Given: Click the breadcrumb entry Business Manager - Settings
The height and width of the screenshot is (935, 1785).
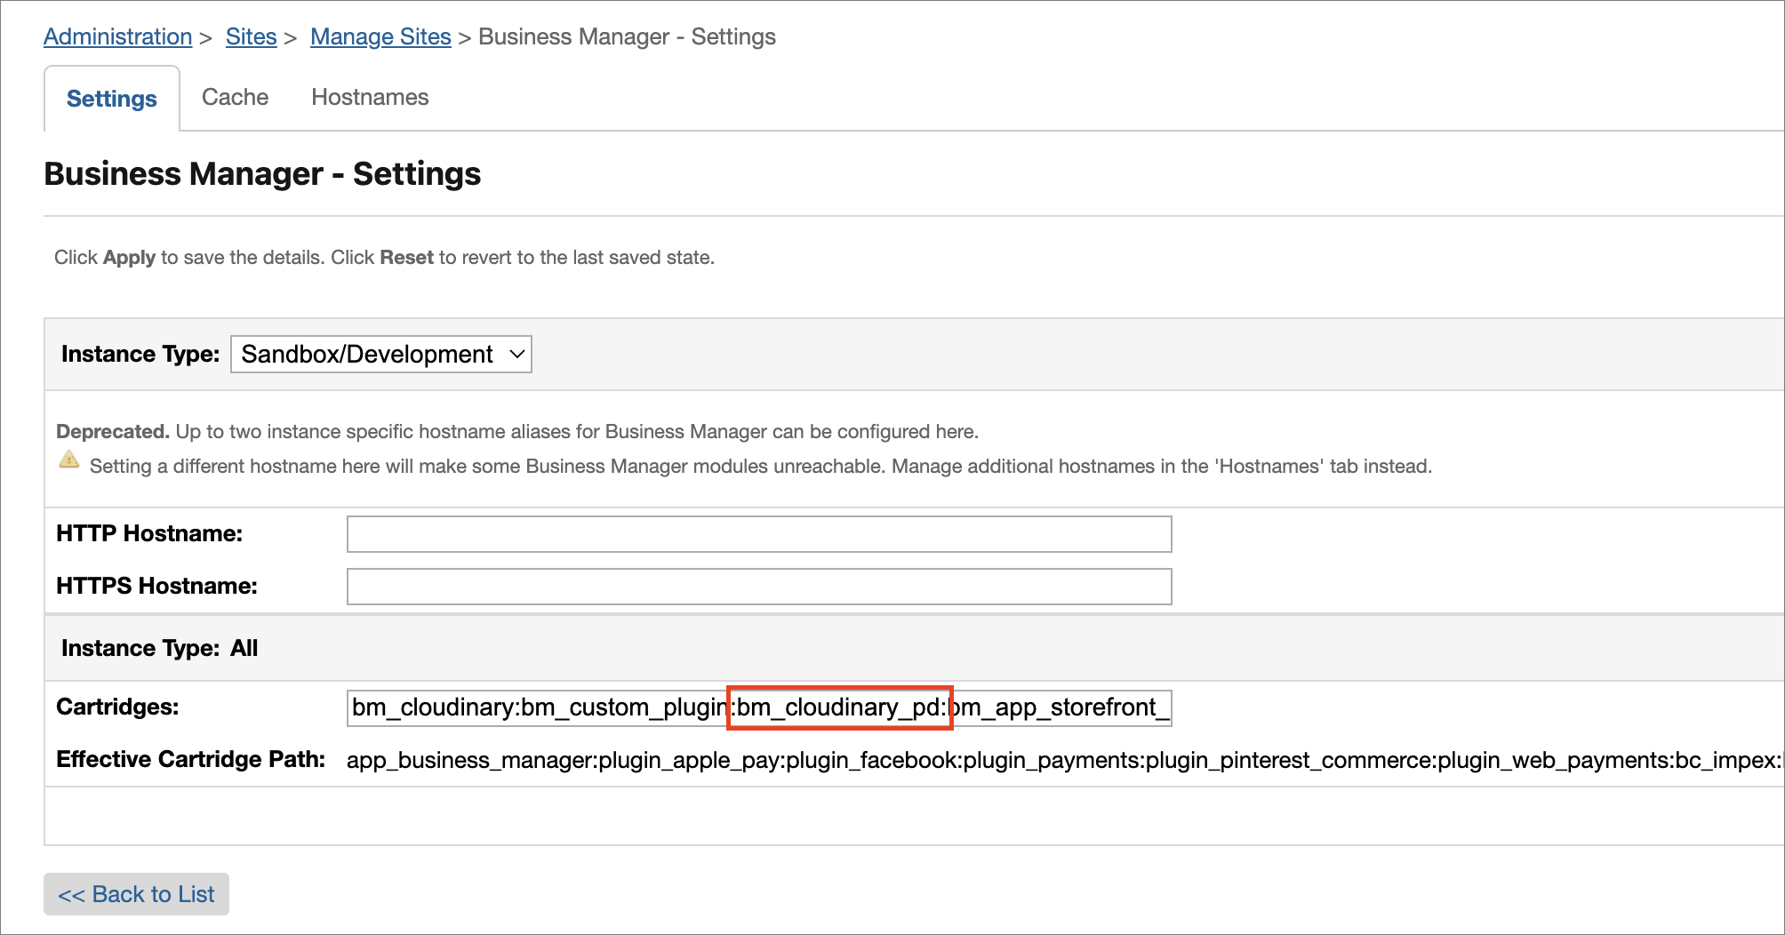Looking at the screenshot, I should click(x=627, y=36).
